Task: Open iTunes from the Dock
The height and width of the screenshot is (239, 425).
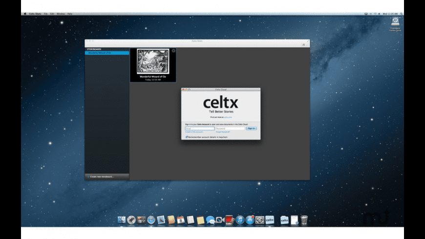Action: tap(240, 220)
